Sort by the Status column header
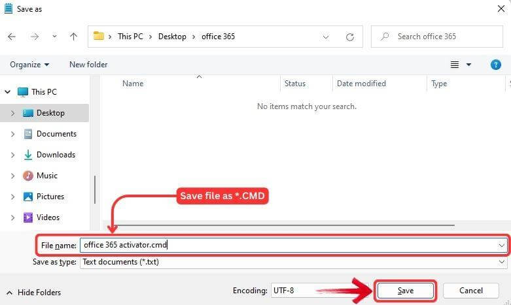511x305 pixels. pos(295,84)
